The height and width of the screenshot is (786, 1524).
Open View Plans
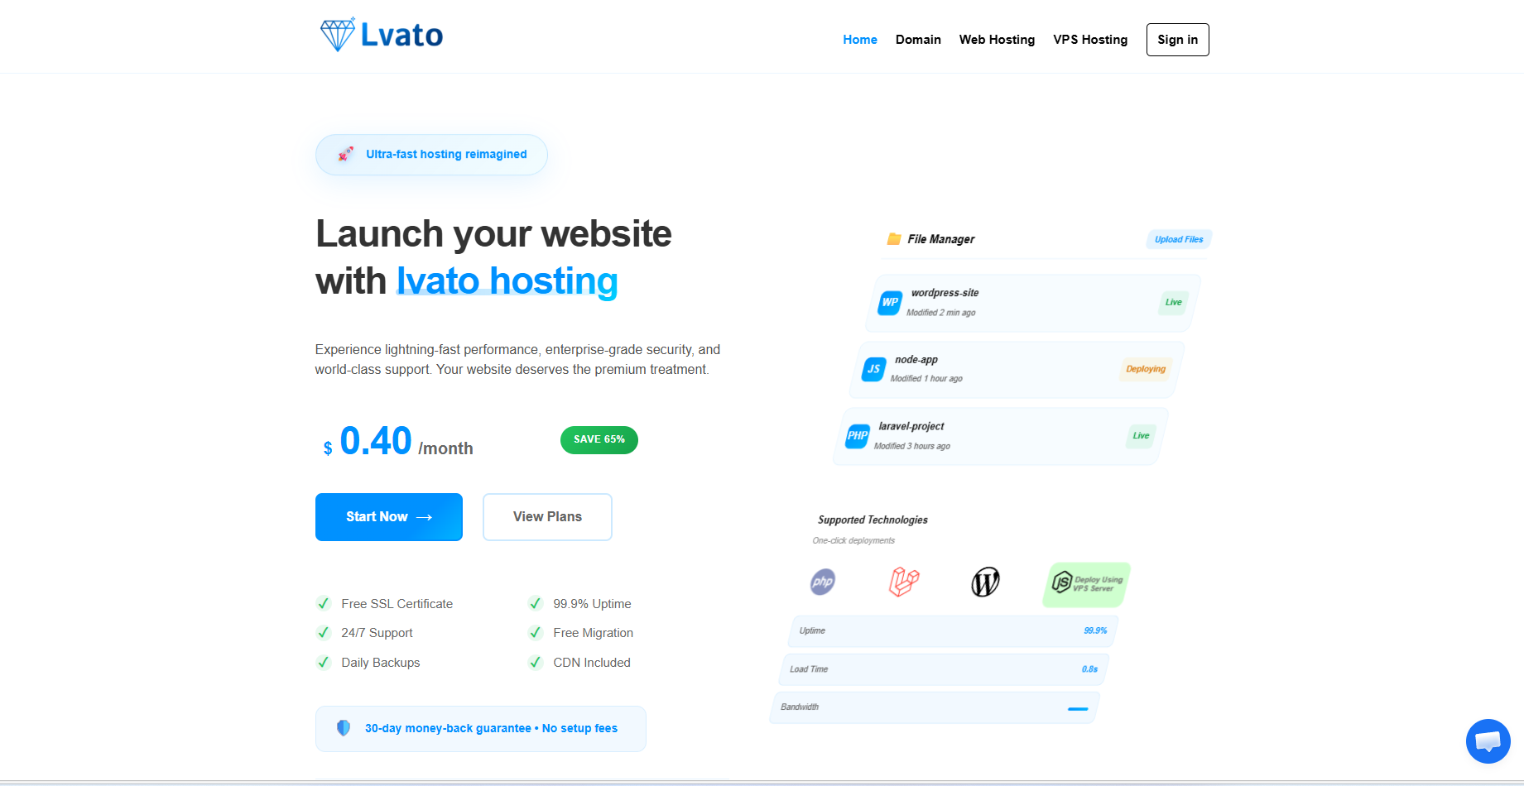click(546, 516)
